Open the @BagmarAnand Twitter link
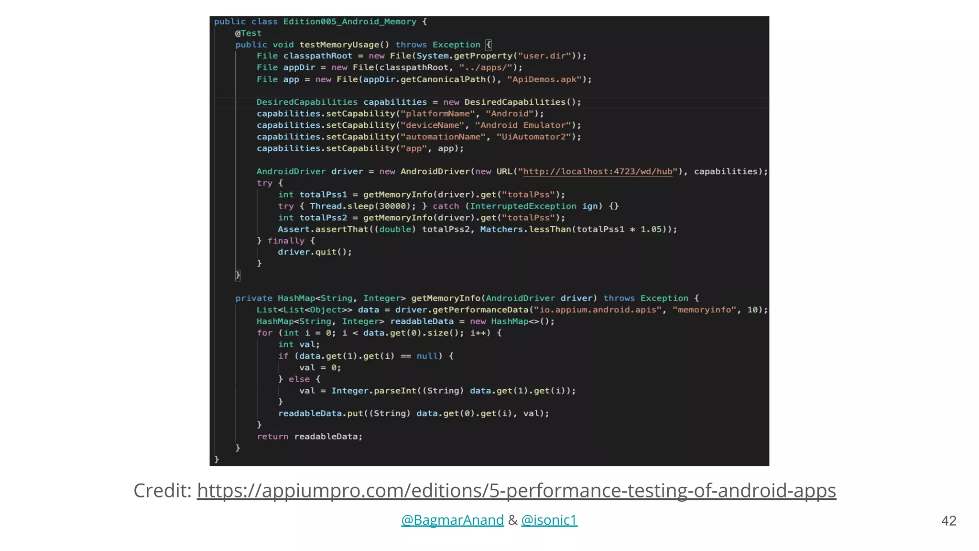 (452, 520)
